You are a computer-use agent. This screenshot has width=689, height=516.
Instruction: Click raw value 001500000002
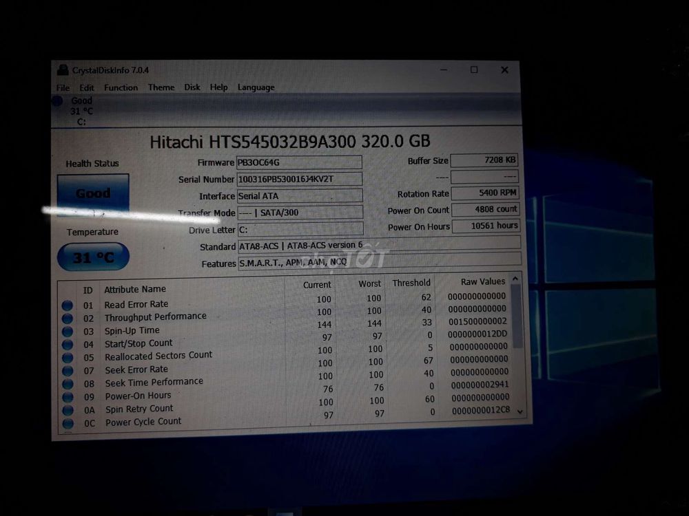pos(477,321)
